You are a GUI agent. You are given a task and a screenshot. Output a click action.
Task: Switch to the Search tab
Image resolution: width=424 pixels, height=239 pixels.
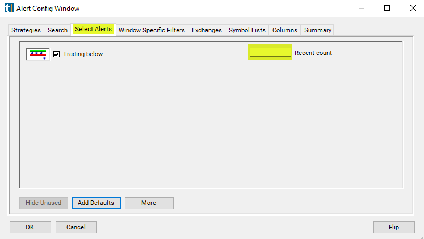57,30
